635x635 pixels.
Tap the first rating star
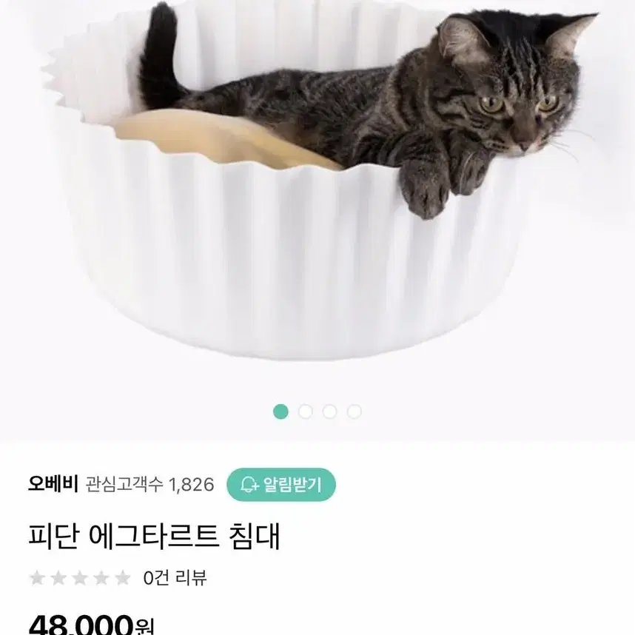point(37,578)
